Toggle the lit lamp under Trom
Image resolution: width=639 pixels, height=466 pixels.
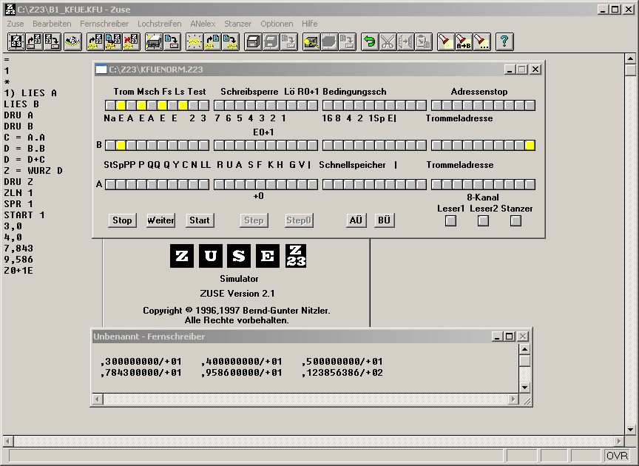(x=121, y=106)
